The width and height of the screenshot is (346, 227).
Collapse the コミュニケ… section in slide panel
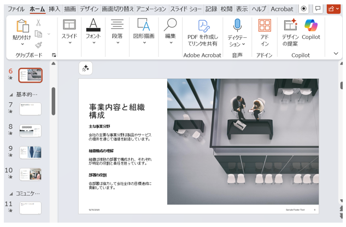[11, 194]
